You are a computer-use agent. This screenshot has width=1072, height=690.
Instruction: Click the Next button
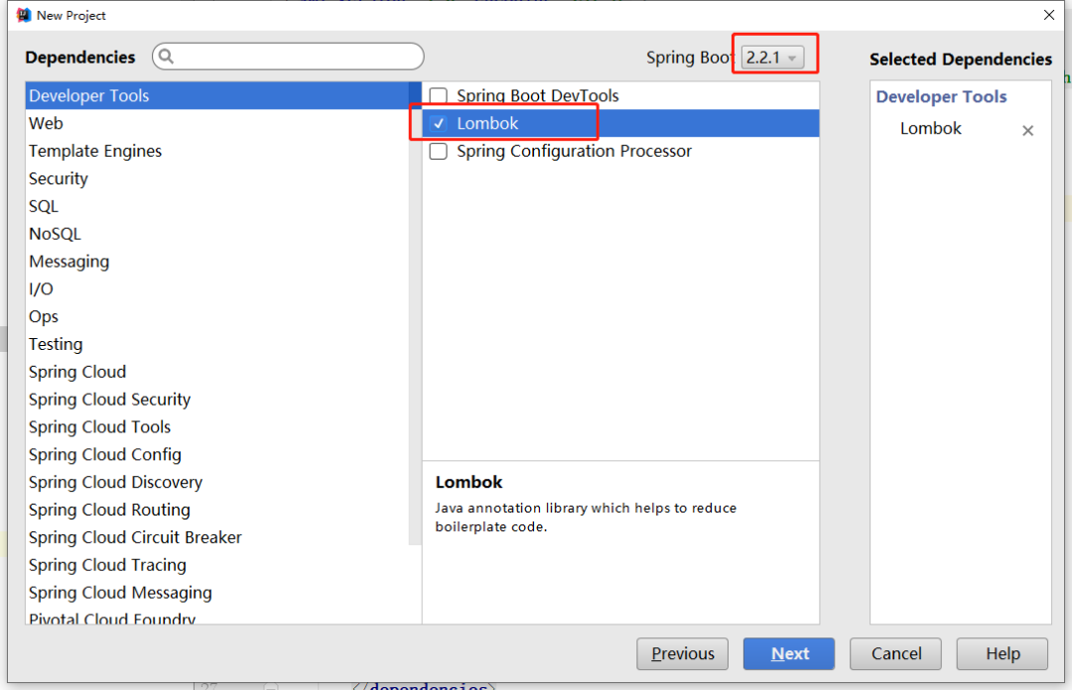[788, 653]
